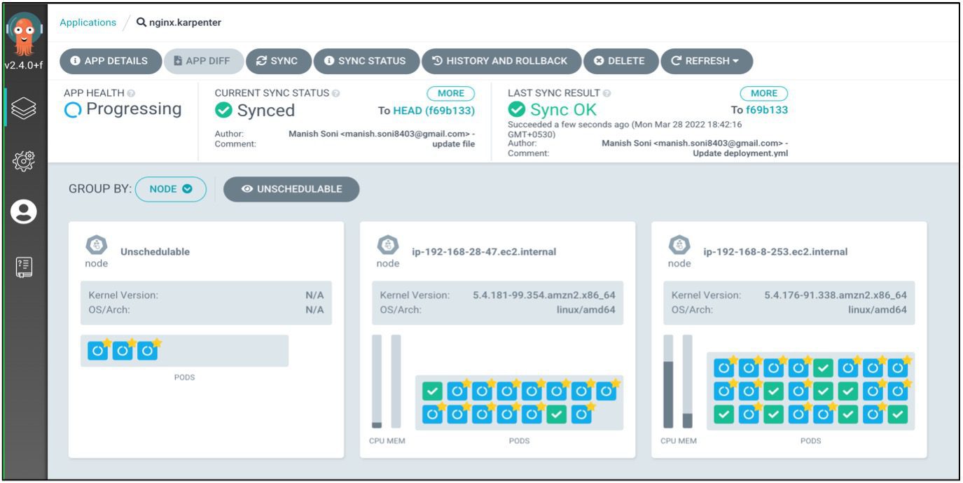Click 'Update deployment.yml' comment text

740,153
